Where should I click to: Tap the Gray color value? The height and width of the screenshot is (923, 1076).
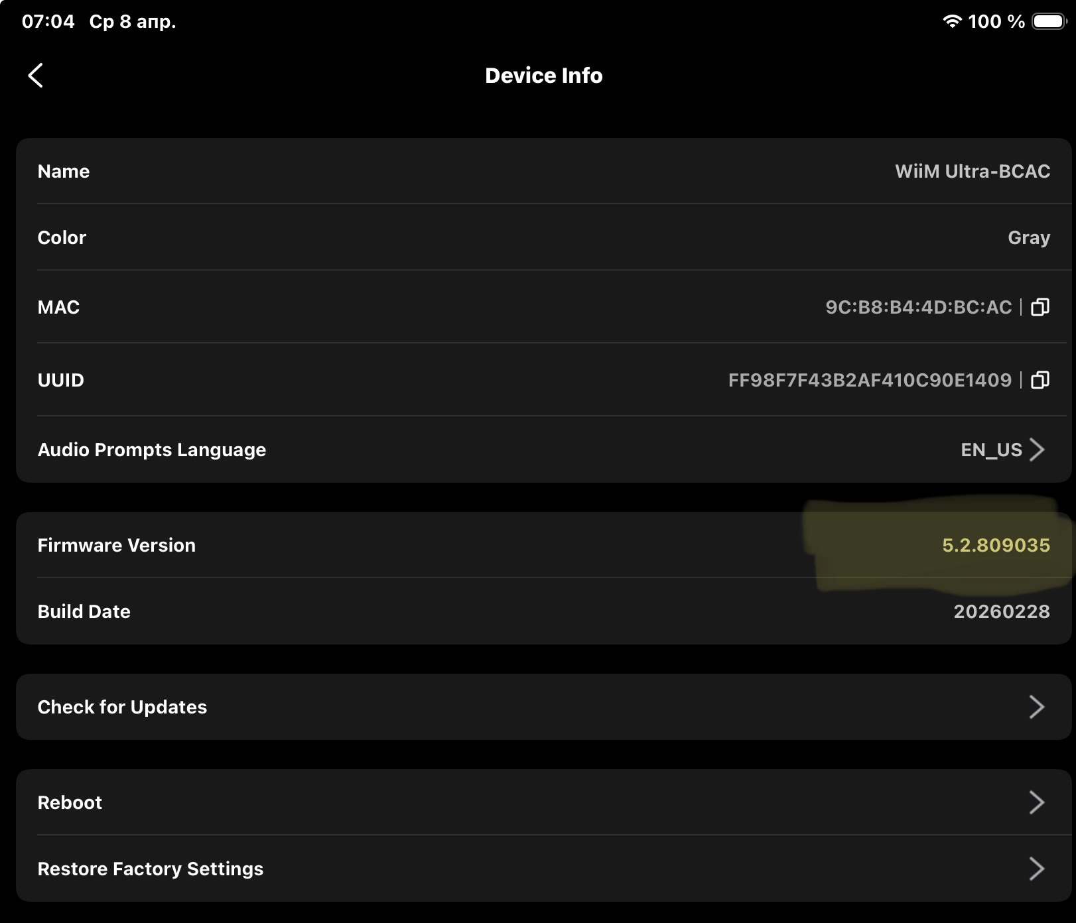click(x=1028, y=237)
